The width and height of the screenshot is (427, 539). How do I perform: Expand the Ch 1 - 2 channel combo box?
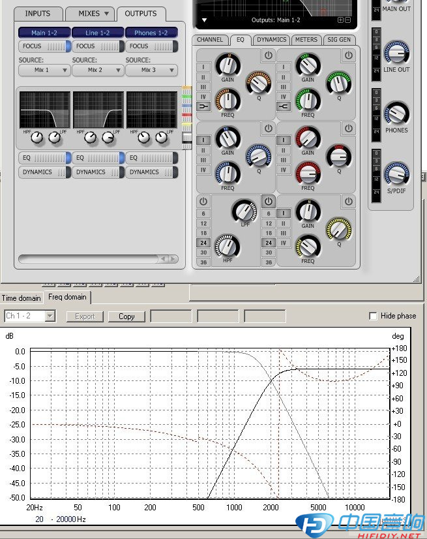[30, 316]
